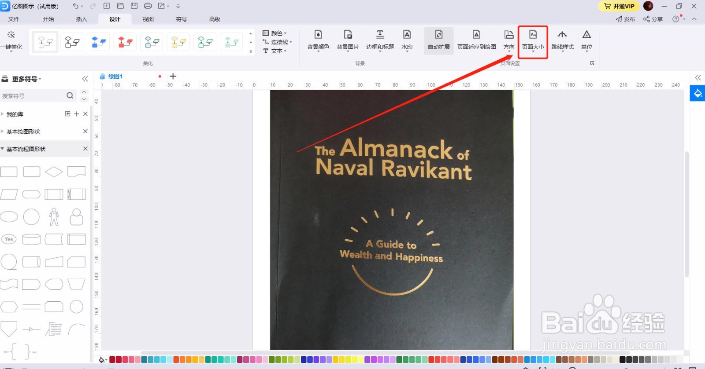Click the Open VIP (开通VIP) button
This screenshot has height=369, width=705.
tap(619, 6)
